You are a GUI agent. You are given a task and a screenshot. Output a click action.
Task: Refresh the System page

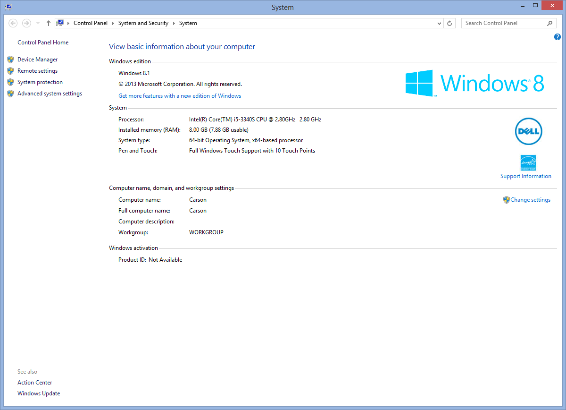point(450,23)
